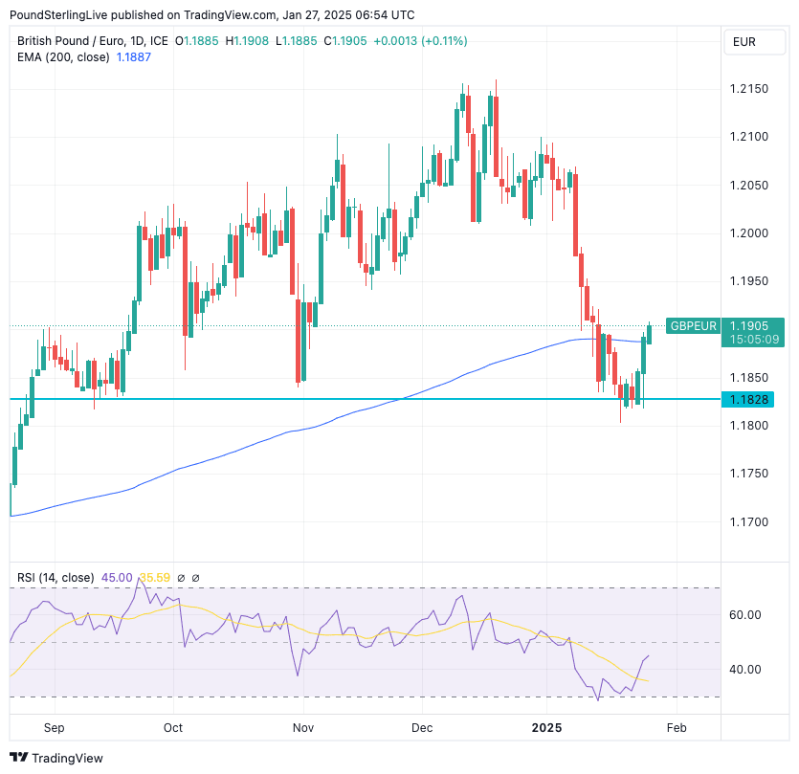Click the close price value C1.1905
Screen dimensions: 799x774
(x=345, y=41)
